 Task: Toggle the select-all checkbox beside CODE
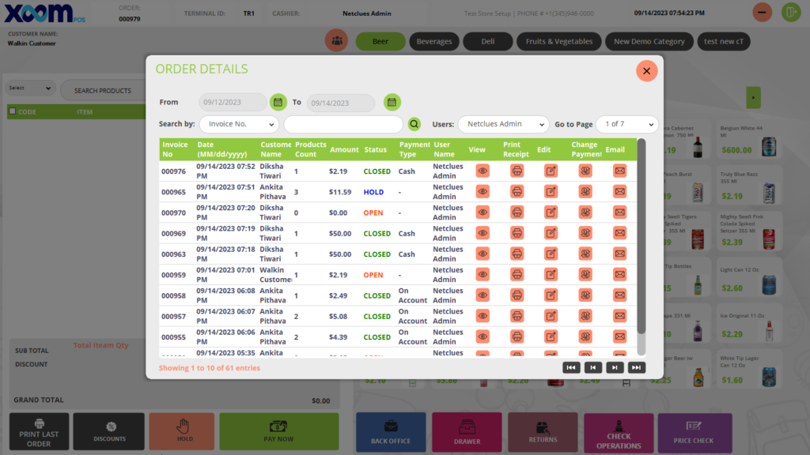pos(12,111)
